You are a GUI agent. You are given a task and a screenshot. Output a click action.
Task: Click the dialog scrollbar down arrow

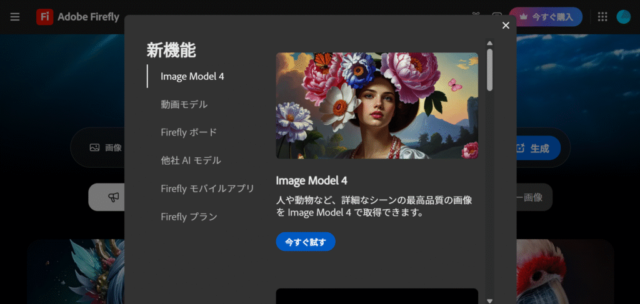(490, 301)
